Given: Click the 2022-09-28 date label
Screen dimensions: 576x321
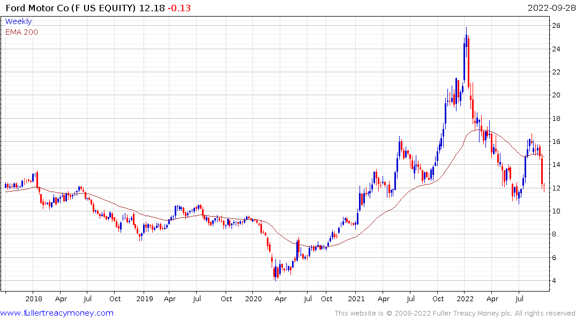Looking at the screenshot, I should pyautogui.click(x=551, y=8).
